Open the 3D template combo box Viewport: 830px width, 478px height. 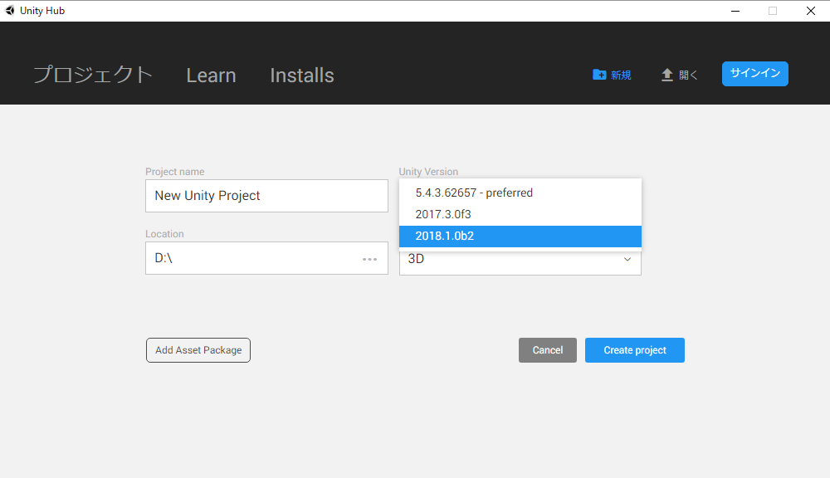pos(520,262)
